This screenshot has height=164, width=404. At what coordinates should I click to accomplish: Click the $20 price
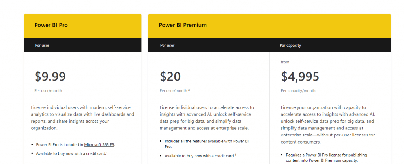pyautogui.click(x=170, y=76)
